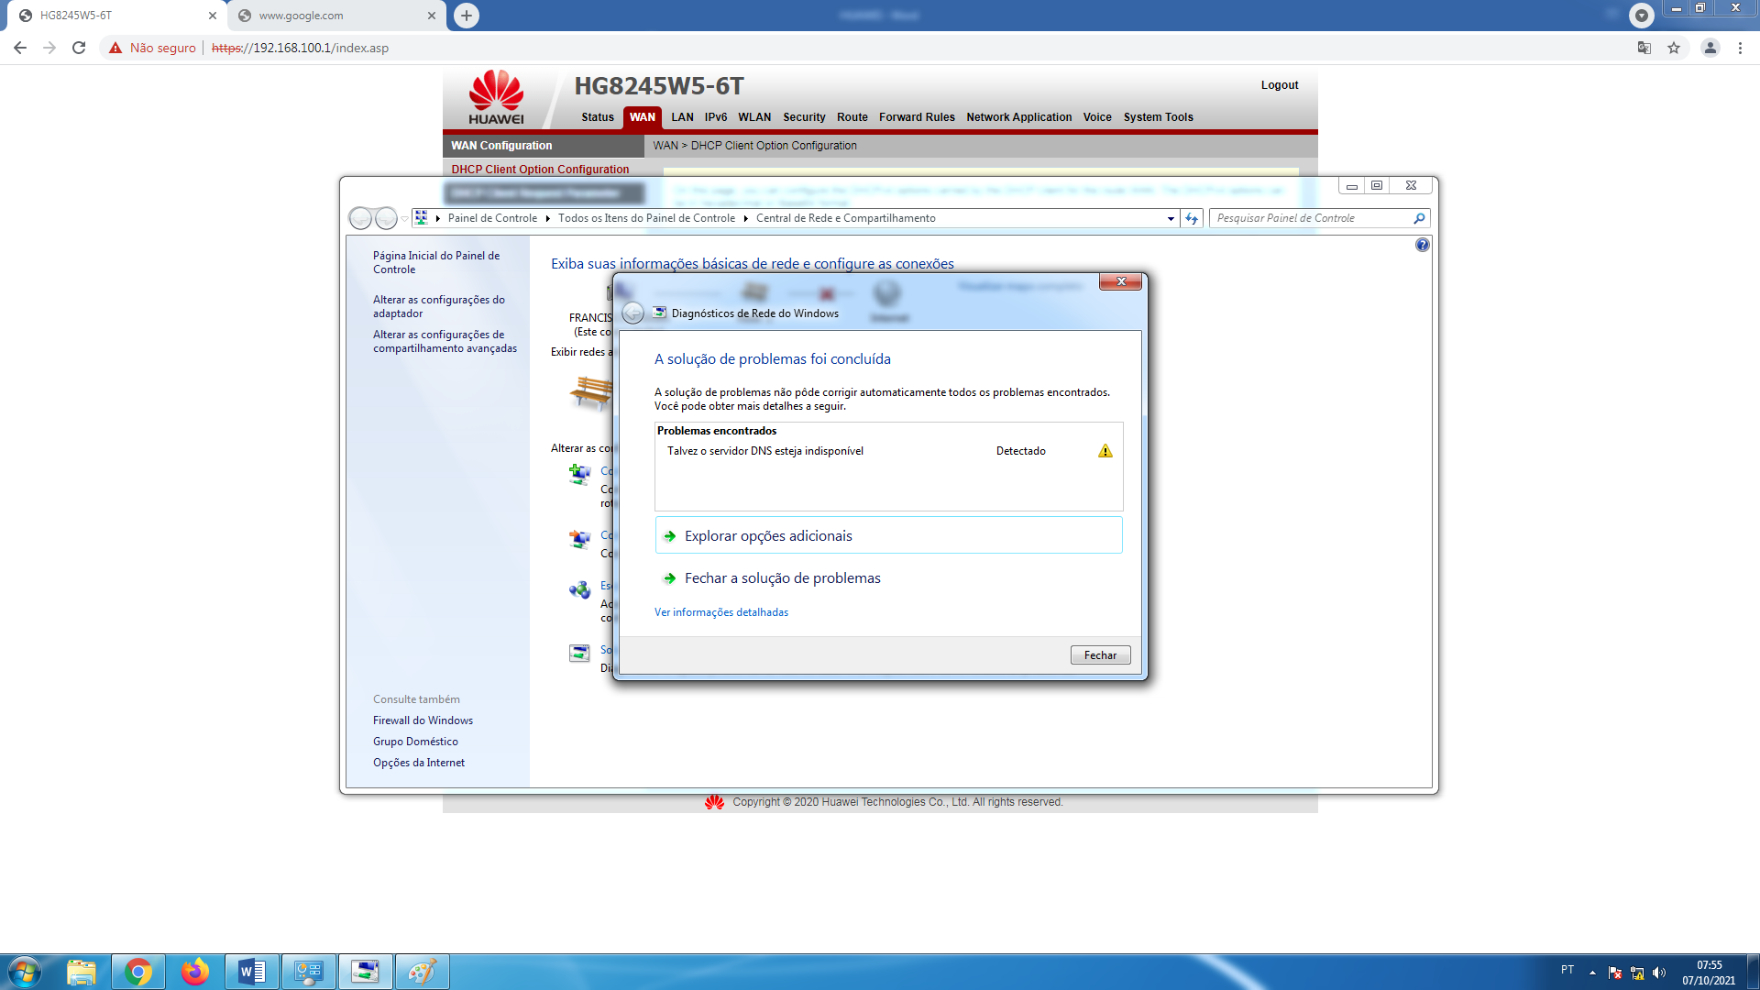Open the System Tools router tab
The height and width of the screenshot is (990, 1760).
point(1158,117)
